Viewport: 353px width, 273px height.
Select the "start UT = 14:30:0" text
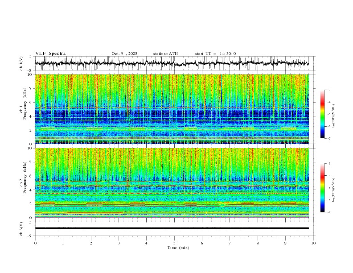215,54
